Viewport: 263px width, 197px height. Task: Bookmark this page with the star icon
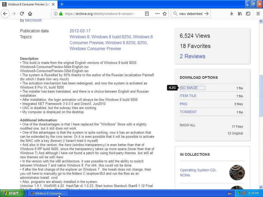[165, 14]
